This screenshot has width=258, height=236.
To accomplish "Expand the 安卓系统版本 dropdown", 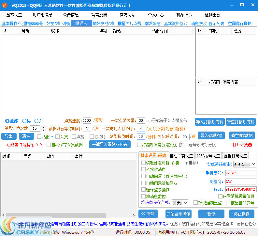I will click(x=253, y=164).
